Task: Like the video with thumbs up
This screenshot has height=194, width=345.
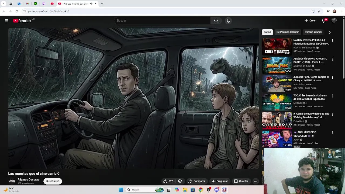Action: pyautogui.click(x=168, y=181)
